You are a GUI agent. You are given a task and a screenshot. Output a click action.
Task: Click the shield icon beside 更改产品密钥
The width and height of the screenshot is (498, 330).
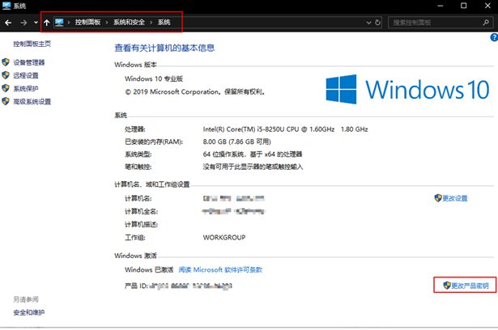click(x=447, y=286)
